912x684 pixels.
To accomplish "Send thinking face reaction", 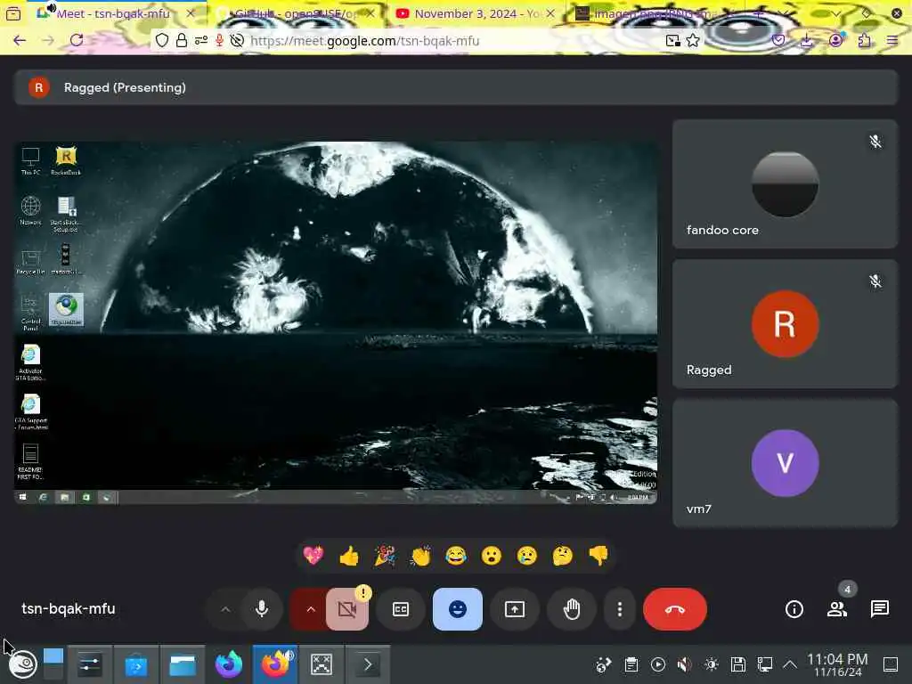I will [563, 556].
